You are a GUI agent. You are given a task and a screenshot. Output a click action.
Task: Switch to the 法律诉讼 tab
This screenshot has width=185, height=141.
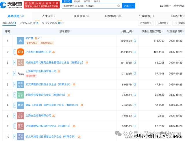48,16
